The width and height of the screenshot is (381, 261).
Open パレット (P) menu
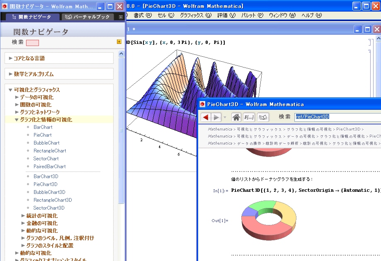[252, 15]
